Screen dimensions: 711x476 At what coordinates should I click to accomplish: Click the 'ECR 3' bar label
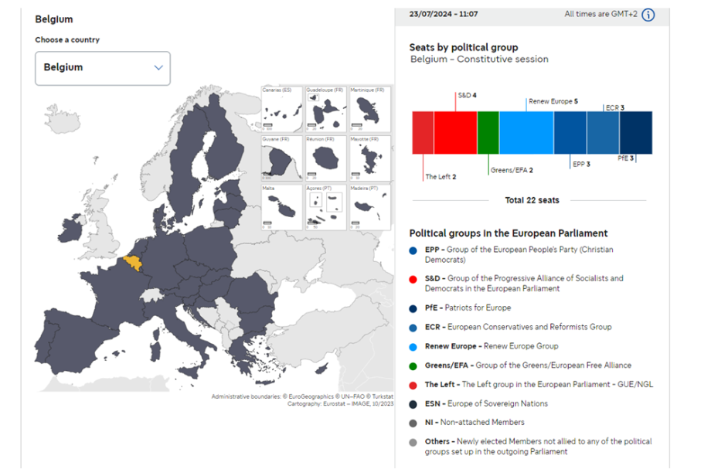coord(615,108)
